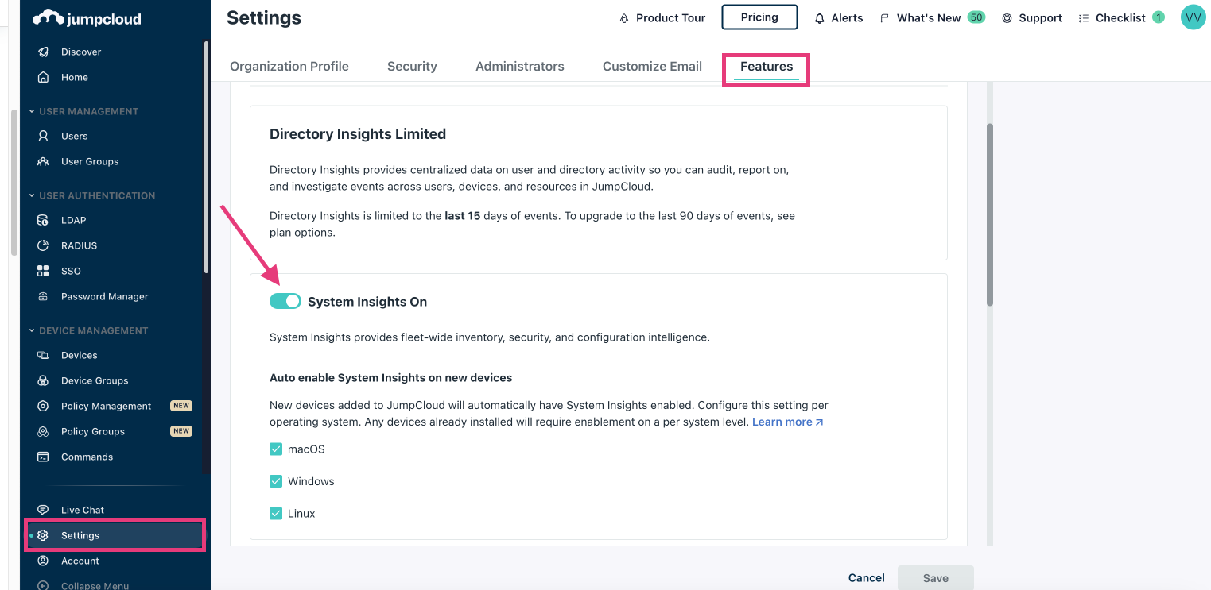Click the Directory Insights Limited heading
The image size is (1211, 590).
coord(358,134)
